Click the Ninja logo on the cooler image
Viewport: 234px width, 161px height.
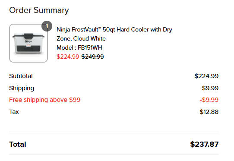pos(28,41)
